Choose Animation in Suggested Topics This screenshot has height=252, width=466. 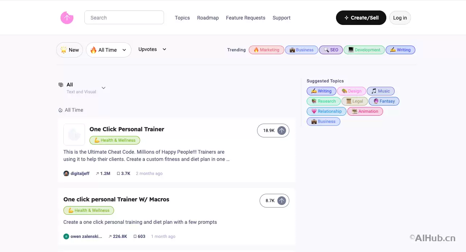[x=365, y=111]
